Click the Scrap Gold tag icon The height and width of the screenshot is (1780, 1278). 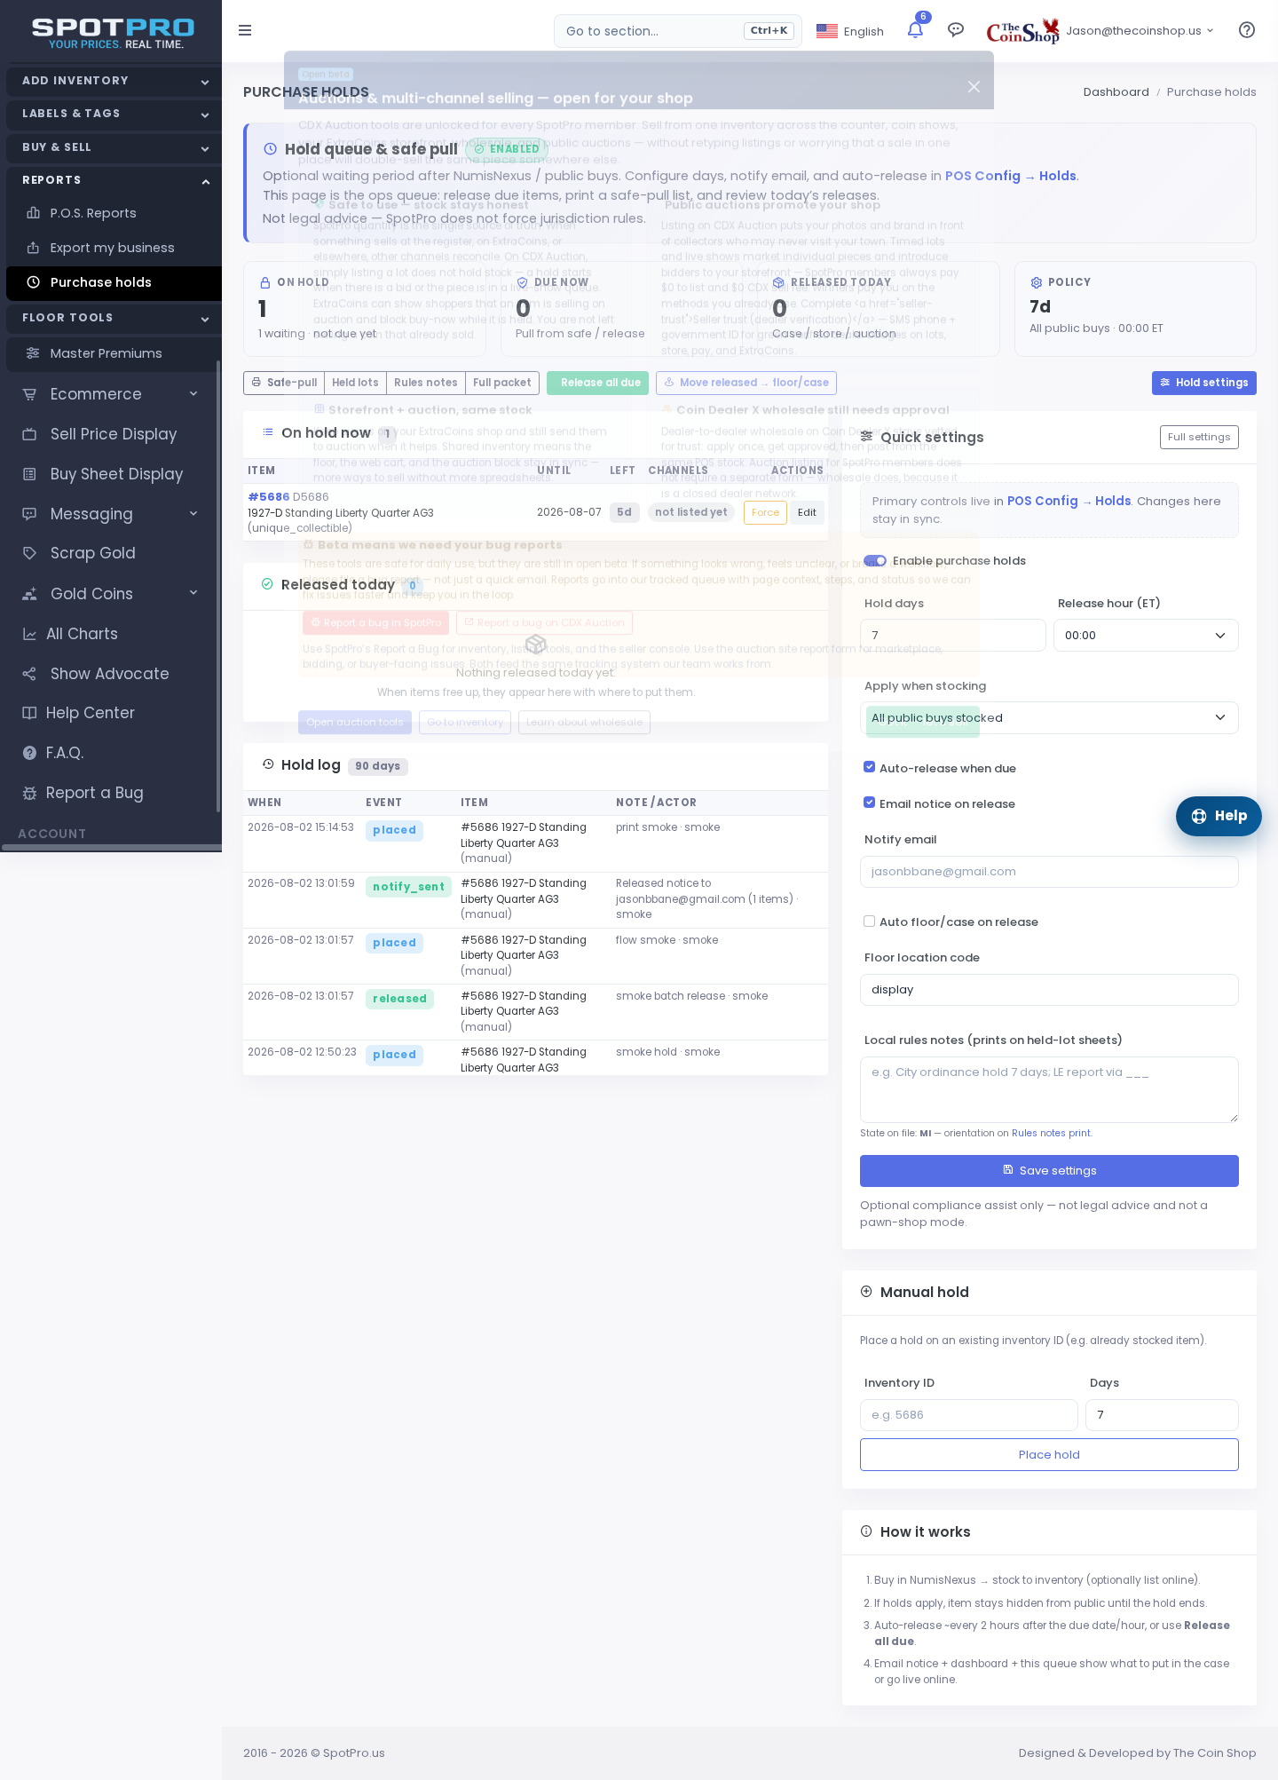pyautogui.click(x=29, y=553)
